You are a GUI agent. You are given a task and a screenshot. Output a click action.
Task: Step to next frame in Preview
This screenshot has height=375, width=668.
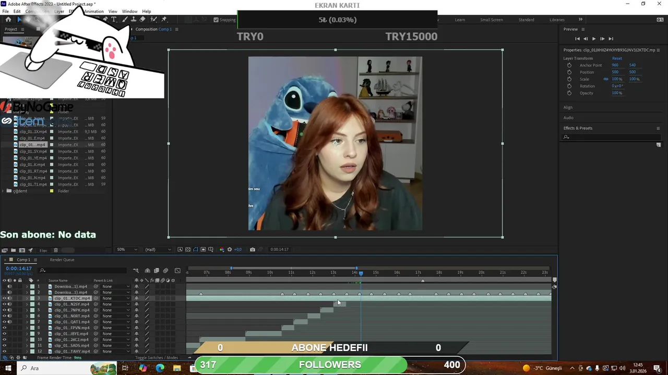coord(602,39)
